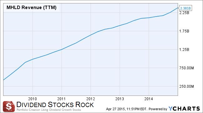The height and width of the screenshot is (113, 203).
Task: Select the 2.25B y-axis label
Action: (184, 13)
